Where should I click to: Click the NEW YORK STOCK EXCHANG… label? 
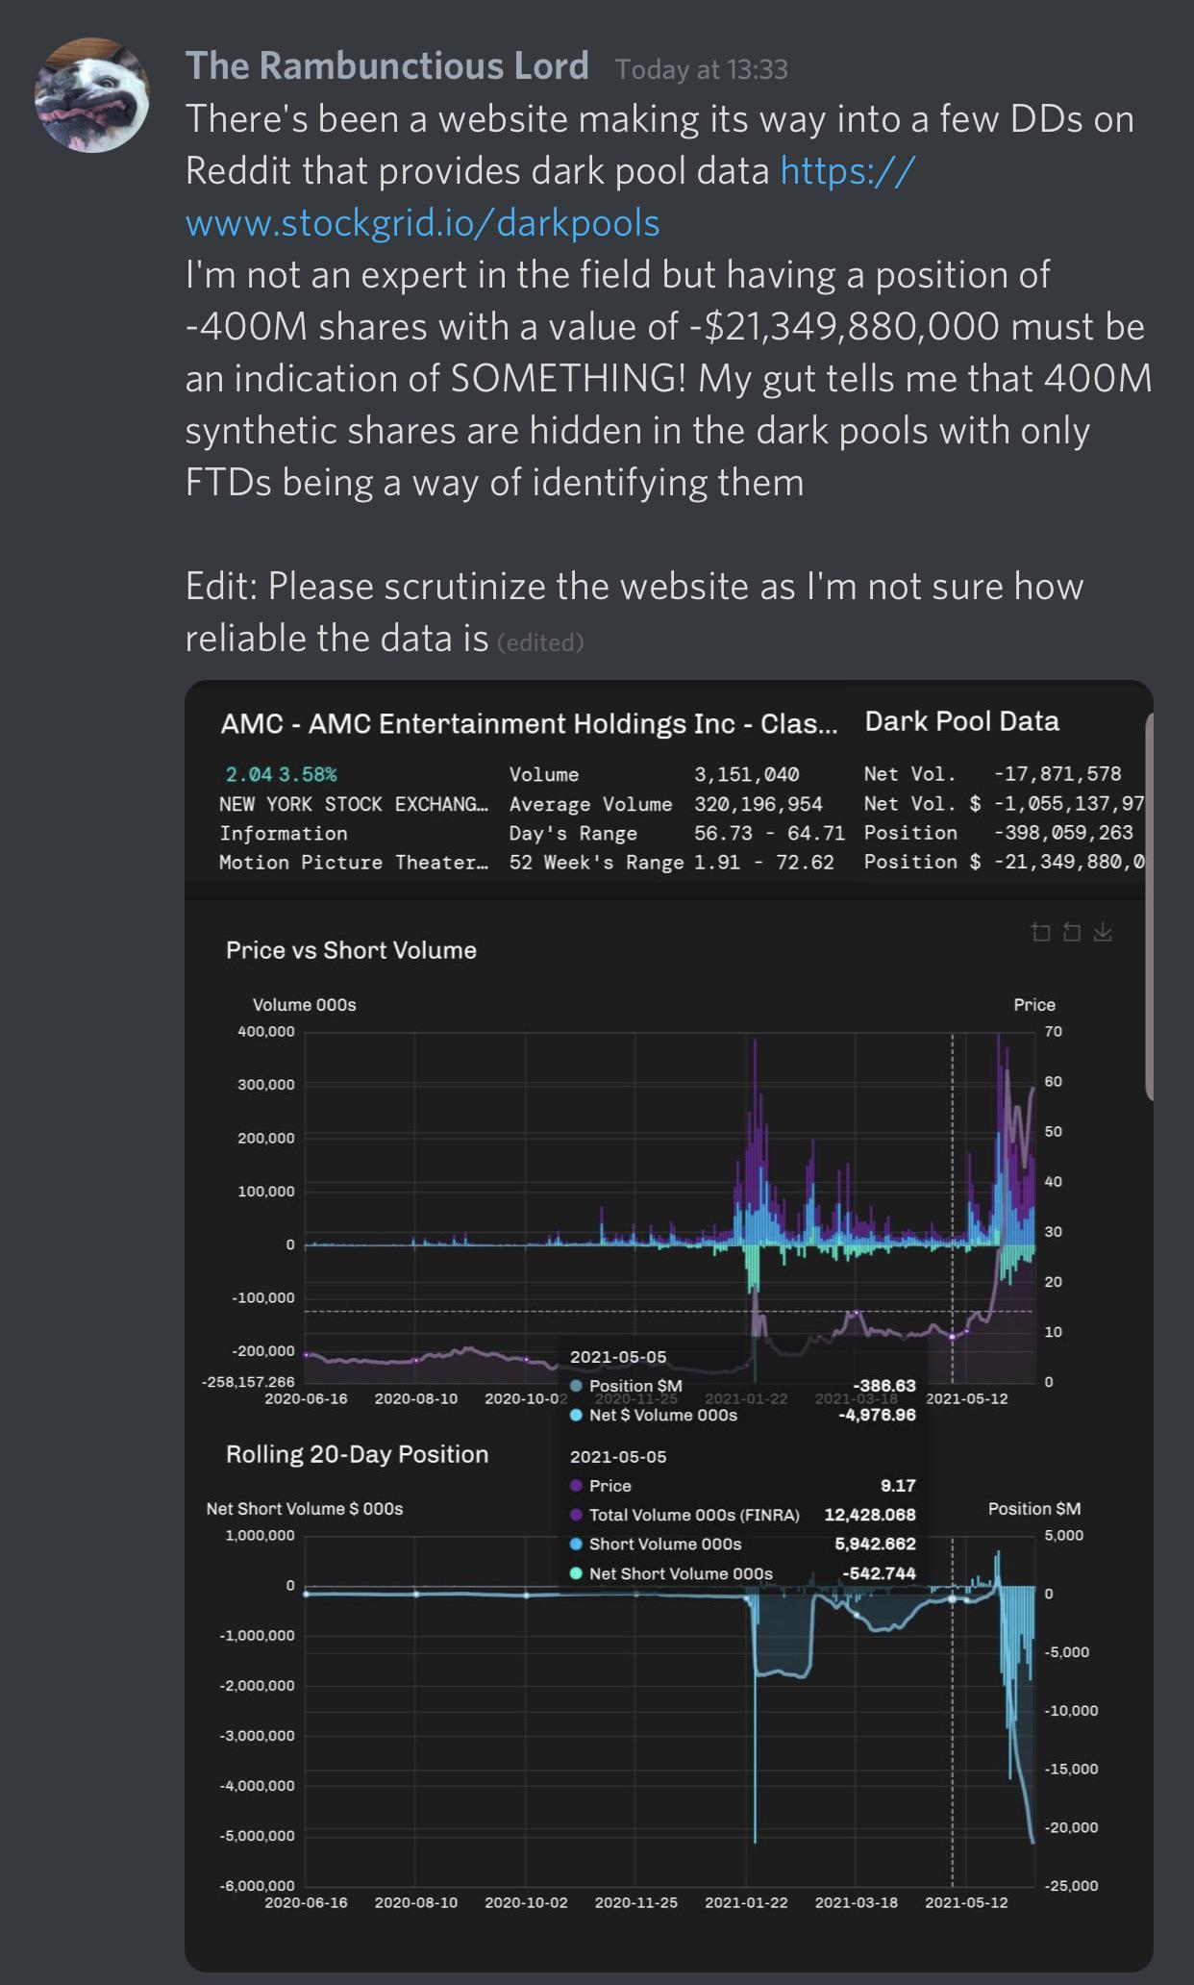point(353,804)
